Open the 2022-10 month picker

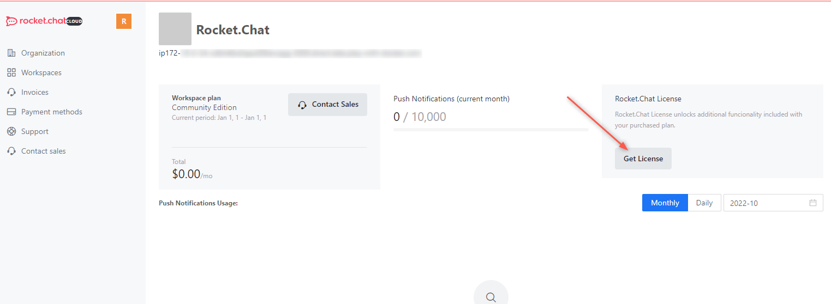pyautogui.click(x=773, y=203)
